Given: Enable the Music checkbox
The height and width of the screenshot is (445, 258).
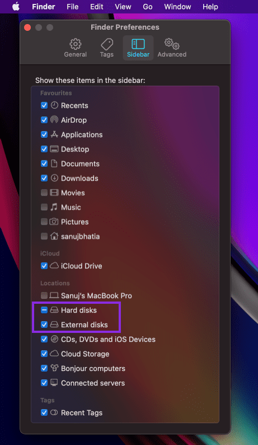Looking at the screenshot, I should coord(44,207).
